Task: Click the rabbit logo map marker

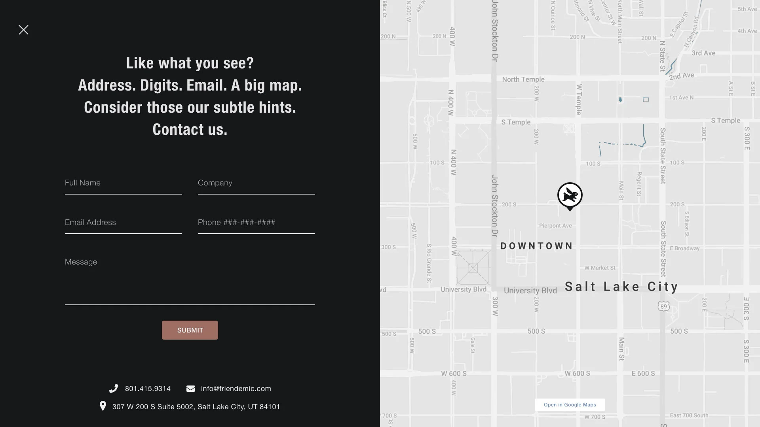Action: [570, 195]
